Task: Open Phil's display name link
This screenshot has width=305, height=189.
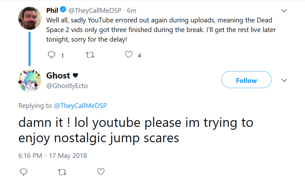Action: (52, 10)
